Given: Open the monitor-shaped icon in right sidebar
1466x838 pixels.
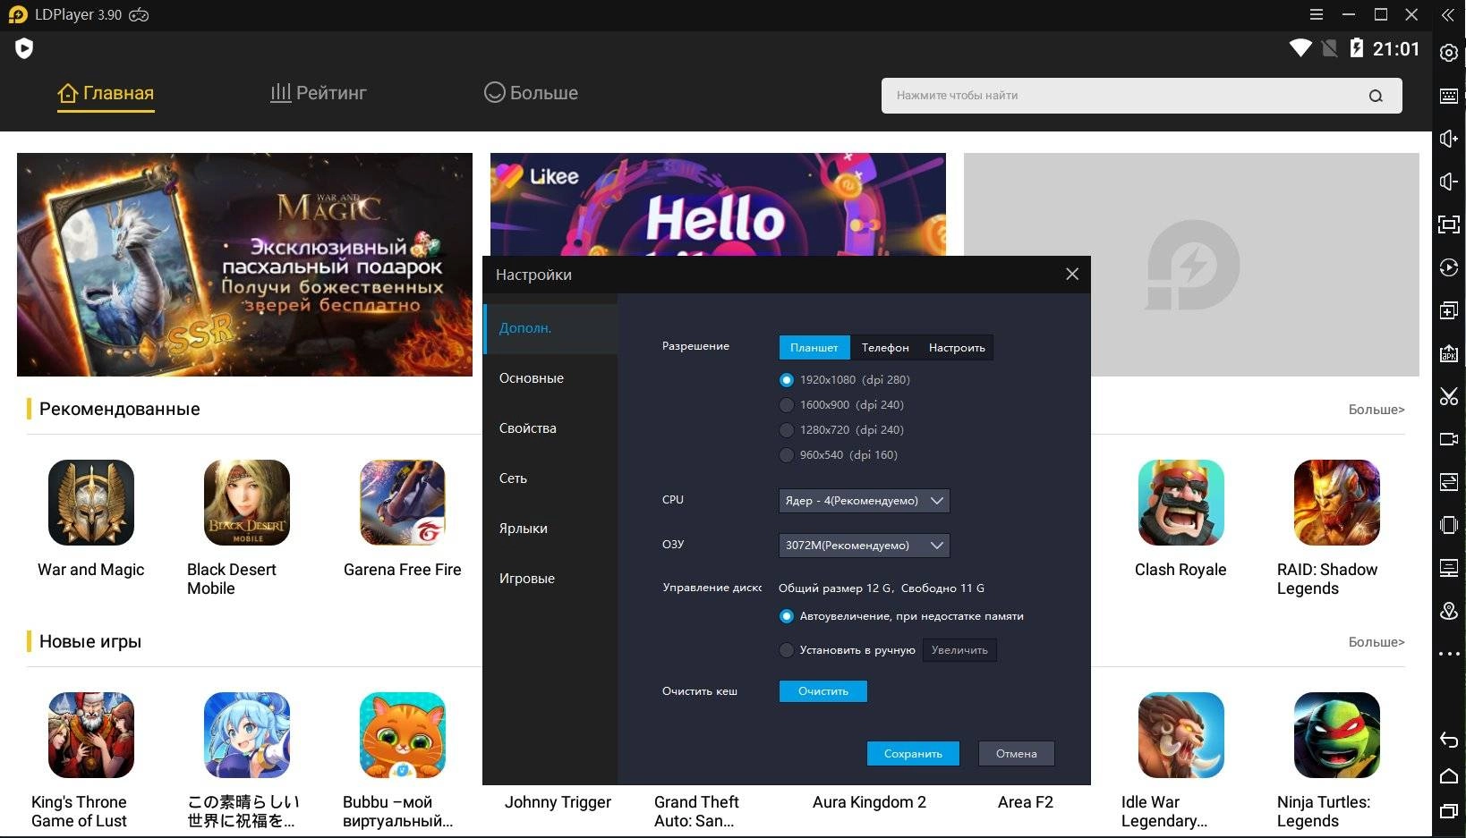Looking at the screenshot, I should (1448, 568).
